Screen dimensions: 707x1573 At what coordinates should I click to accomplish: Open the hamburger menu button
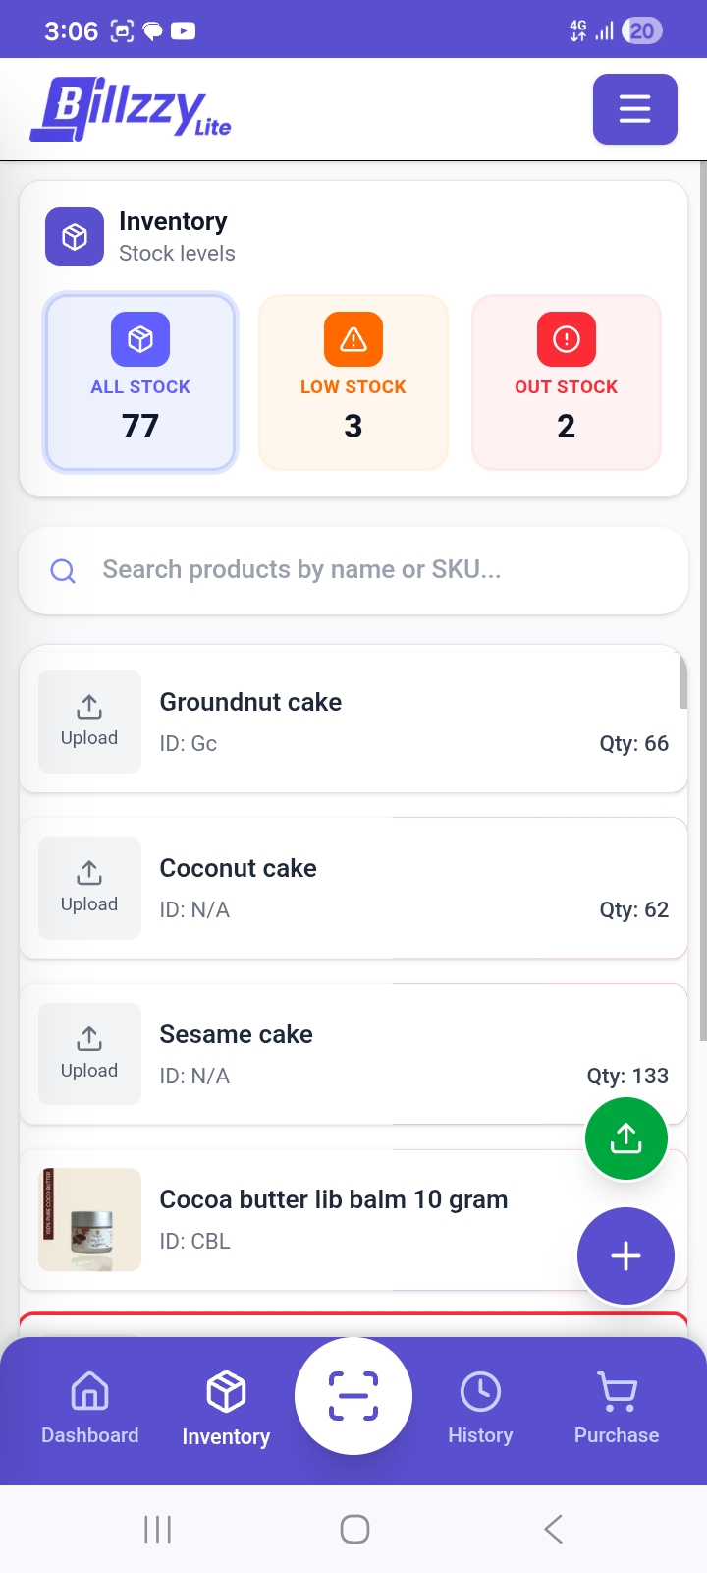coord(634,109)
